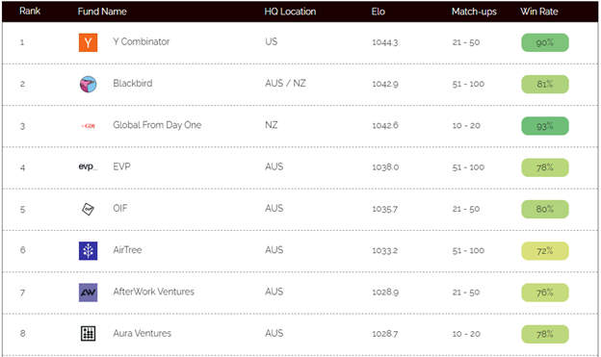Click the Rank column header
Image resolution: width=601 pixels, height=357 pixels.
(30, 12)
